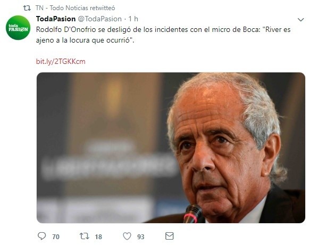This screenshot has height=245, width=310.
Task: Enlarge the tweet's press conference photo
Action: point(171,148)
